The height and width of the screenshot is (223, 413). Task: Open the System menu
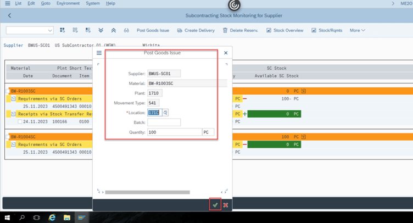[x=93, y=3]
